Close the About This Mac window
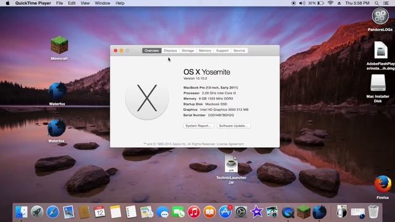 [115, 51]
